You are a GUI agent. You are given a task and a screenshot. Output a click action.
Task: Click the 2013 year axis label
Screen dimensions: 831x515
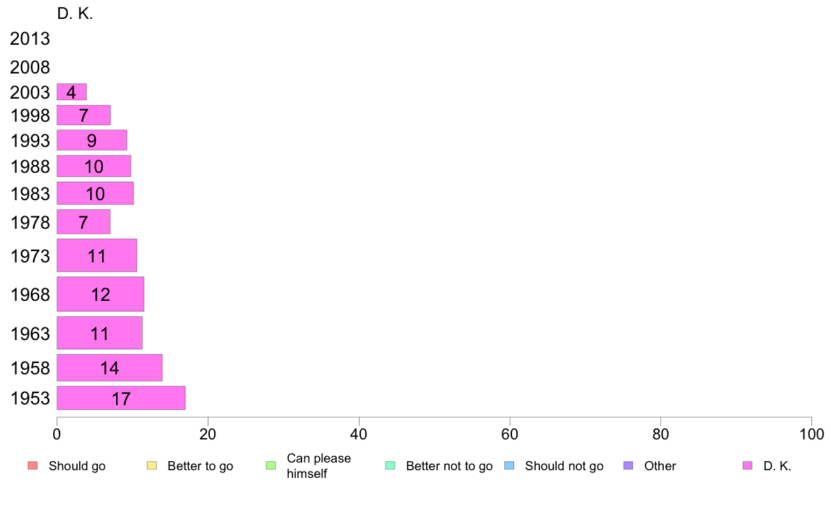click(30, 38)
